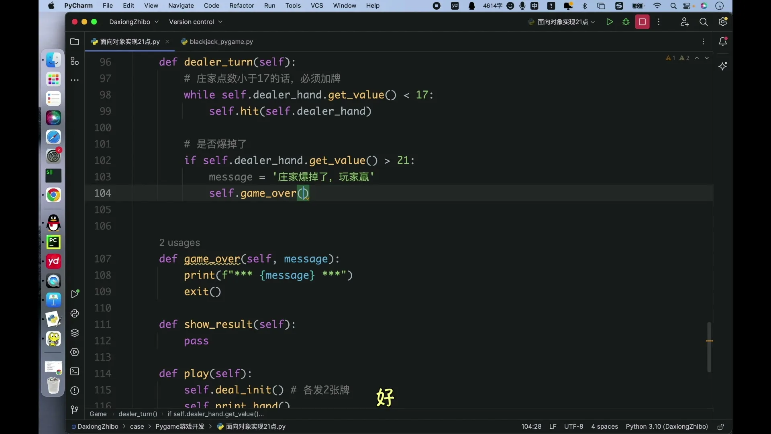Open the Structure tool window in the left sidebar
This screenshot has width=771, height=434.
(75, 61)
